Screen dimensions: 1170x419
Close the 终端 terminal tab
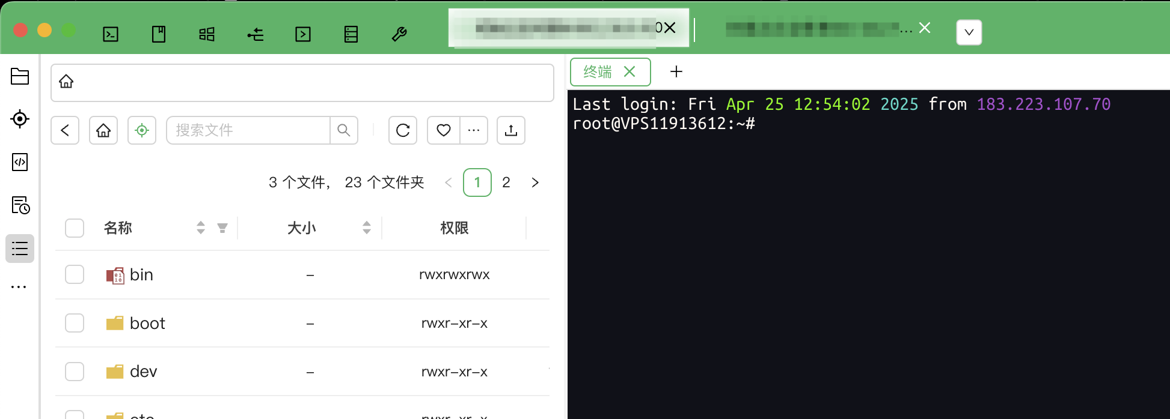point(629,71)
